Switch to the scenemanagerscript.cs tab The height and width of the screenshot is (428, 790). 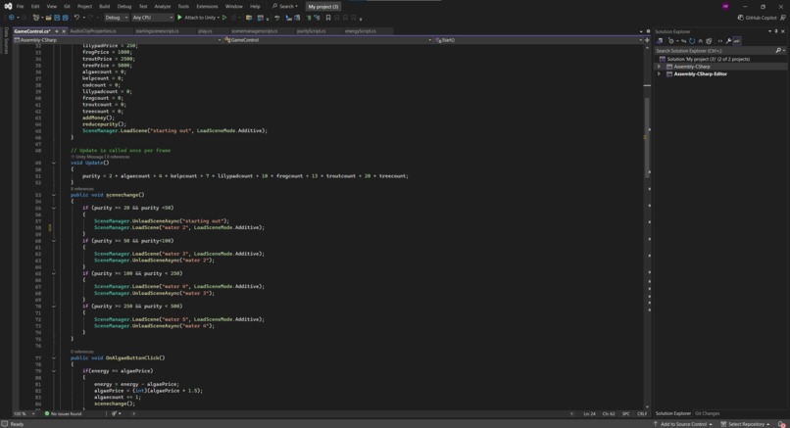pos(255,31)
